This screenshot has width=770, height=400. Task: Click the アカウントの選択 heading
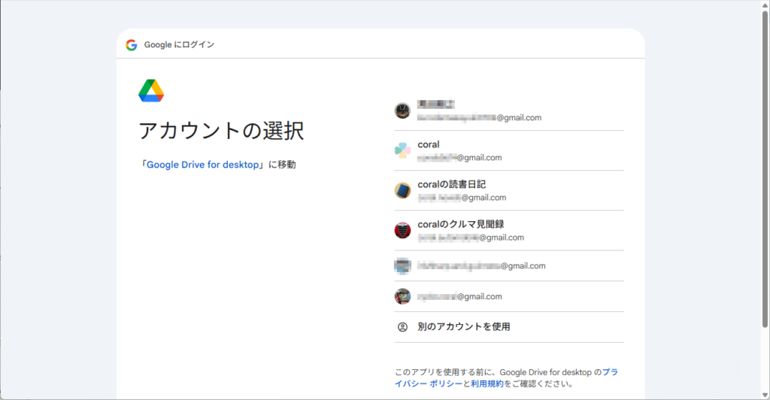tap(222, 131)
